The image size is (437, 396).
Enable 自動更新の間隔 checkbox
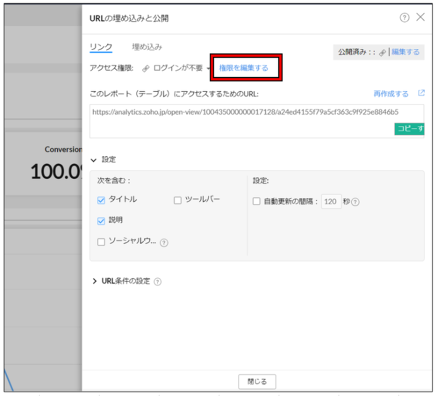[x=257, y=202]
